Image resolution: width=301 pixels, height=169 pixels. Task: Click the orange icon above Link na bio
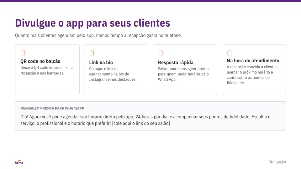point(92,53)
